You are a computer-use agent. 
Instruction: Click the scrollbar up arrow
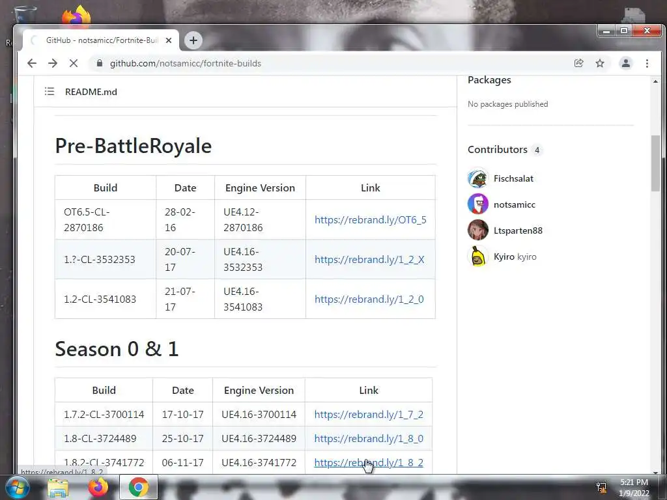(655, 81)
